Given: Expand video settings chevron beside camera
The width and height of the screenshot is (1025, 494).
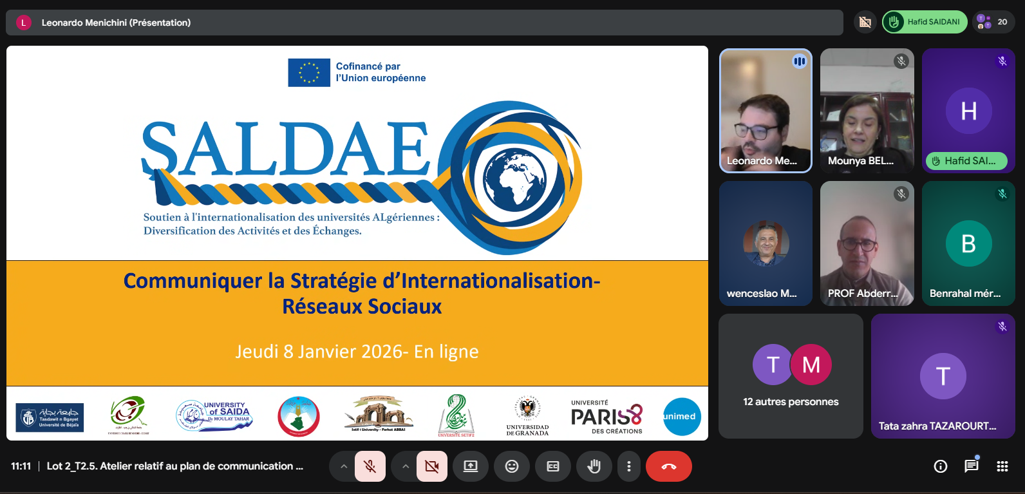Looking at the screenshot, I should (x=405, y=466).
